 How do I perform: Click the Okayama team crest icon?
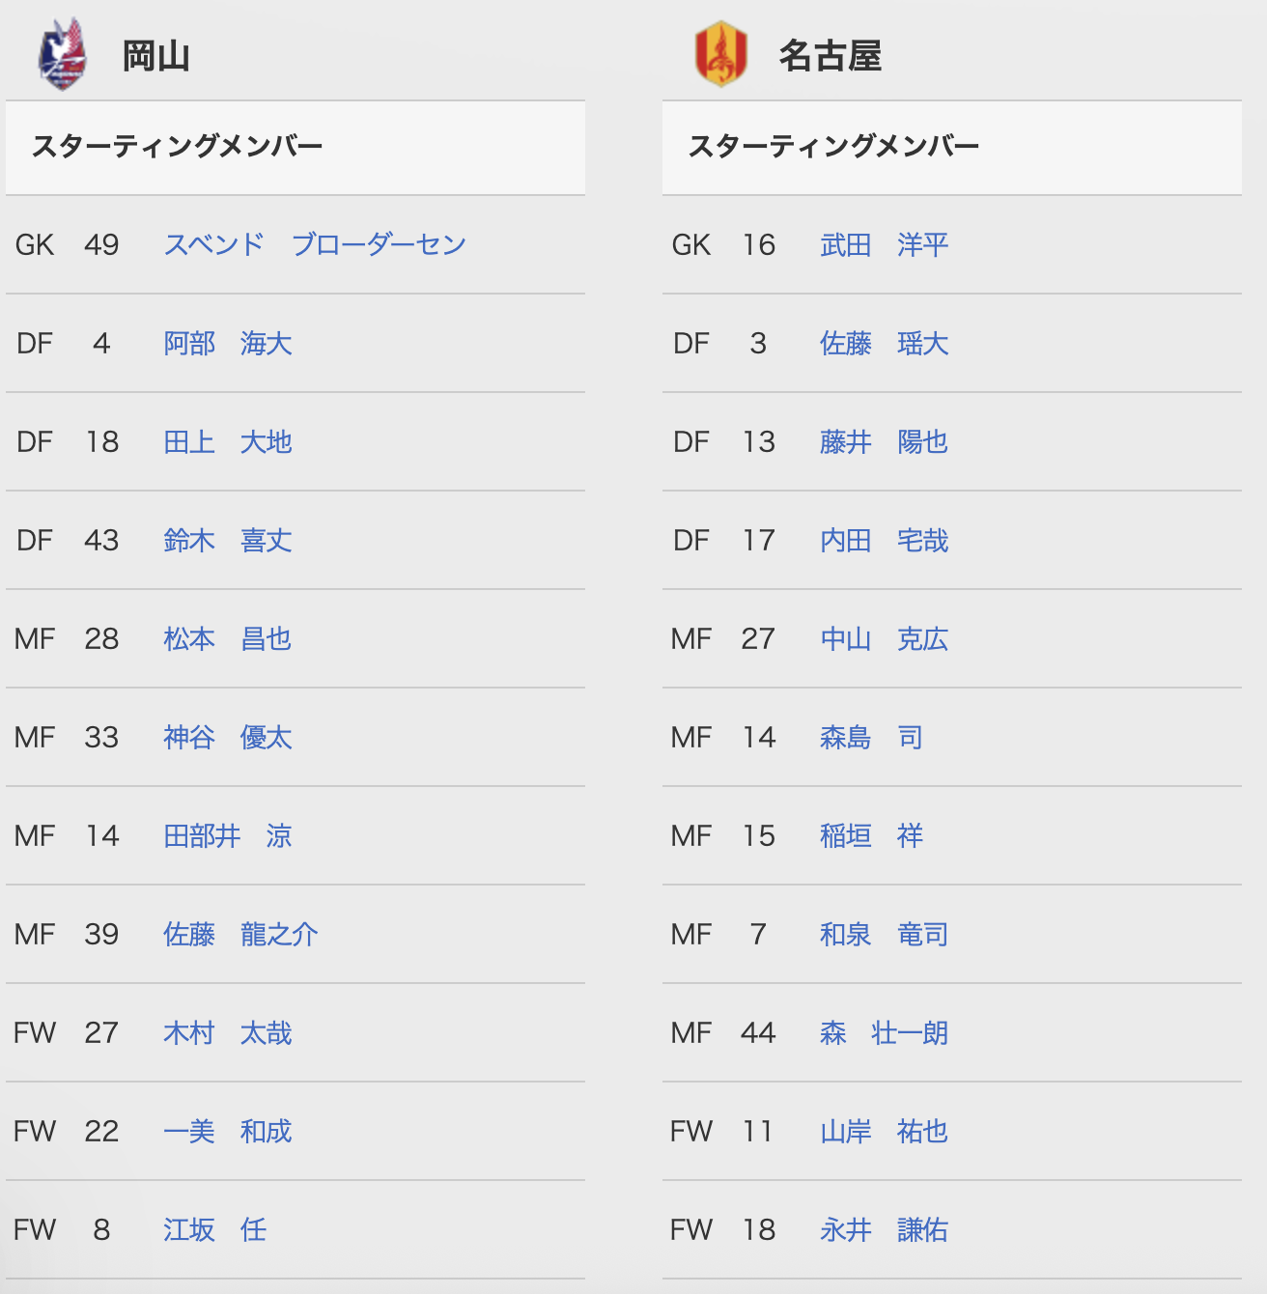point(62,55)
